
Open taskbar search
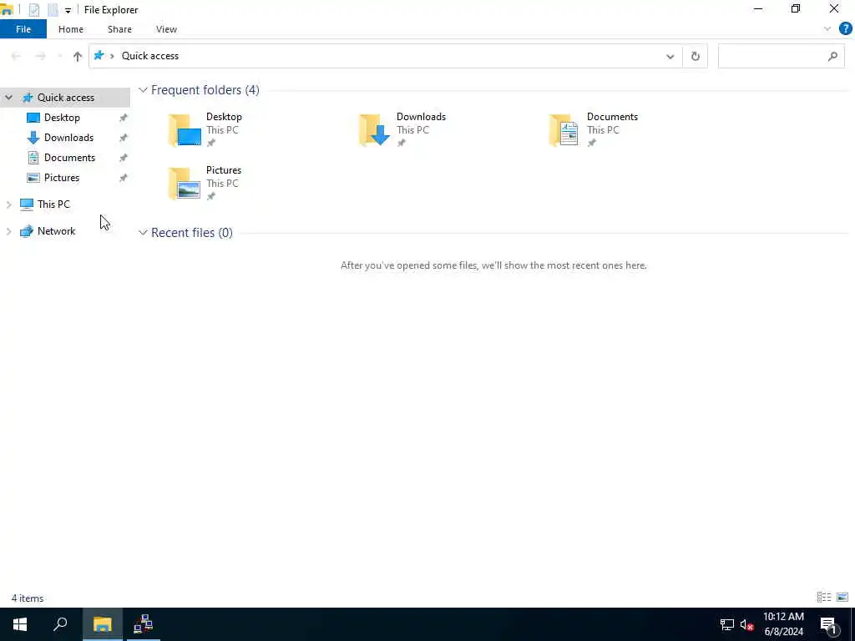60,624
